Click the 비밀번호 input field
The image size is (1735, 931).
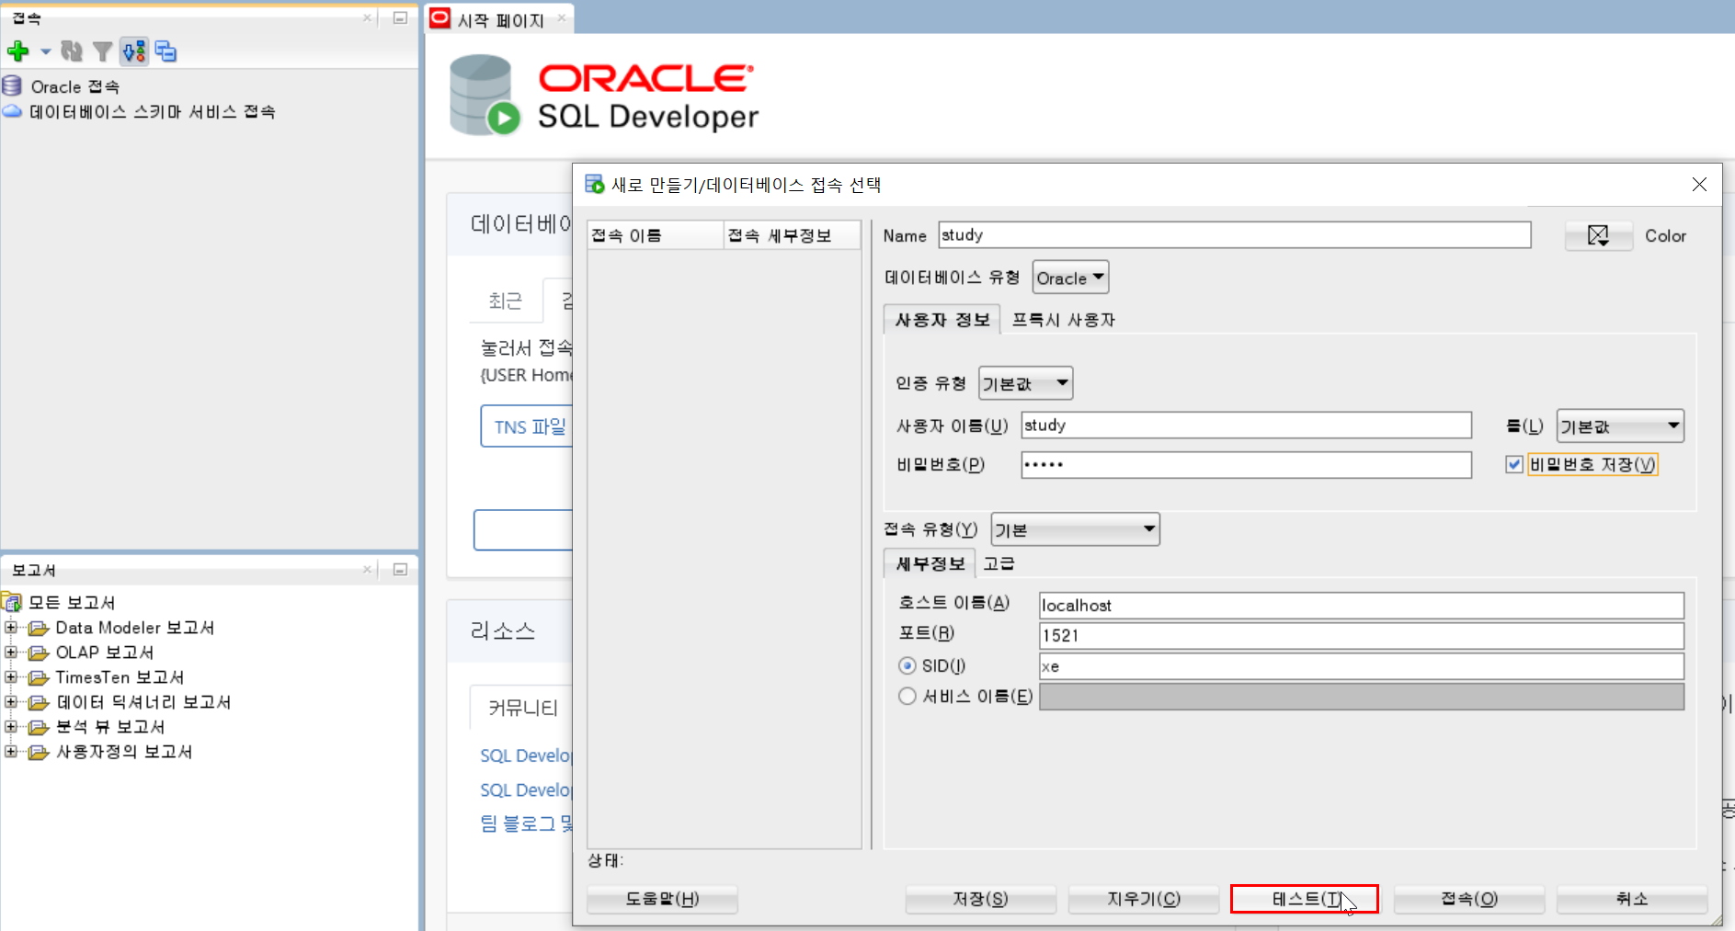click(x=1246, y=465)
